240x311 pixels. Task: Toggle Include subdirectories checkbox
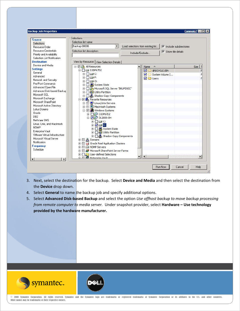point(163,47)
